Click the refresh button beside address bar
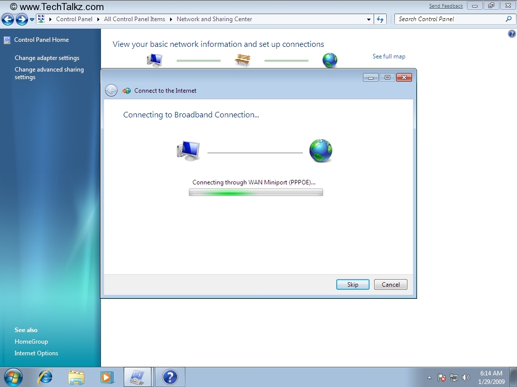The width and height of the screenshot is (517, 387). click(380, 19)
